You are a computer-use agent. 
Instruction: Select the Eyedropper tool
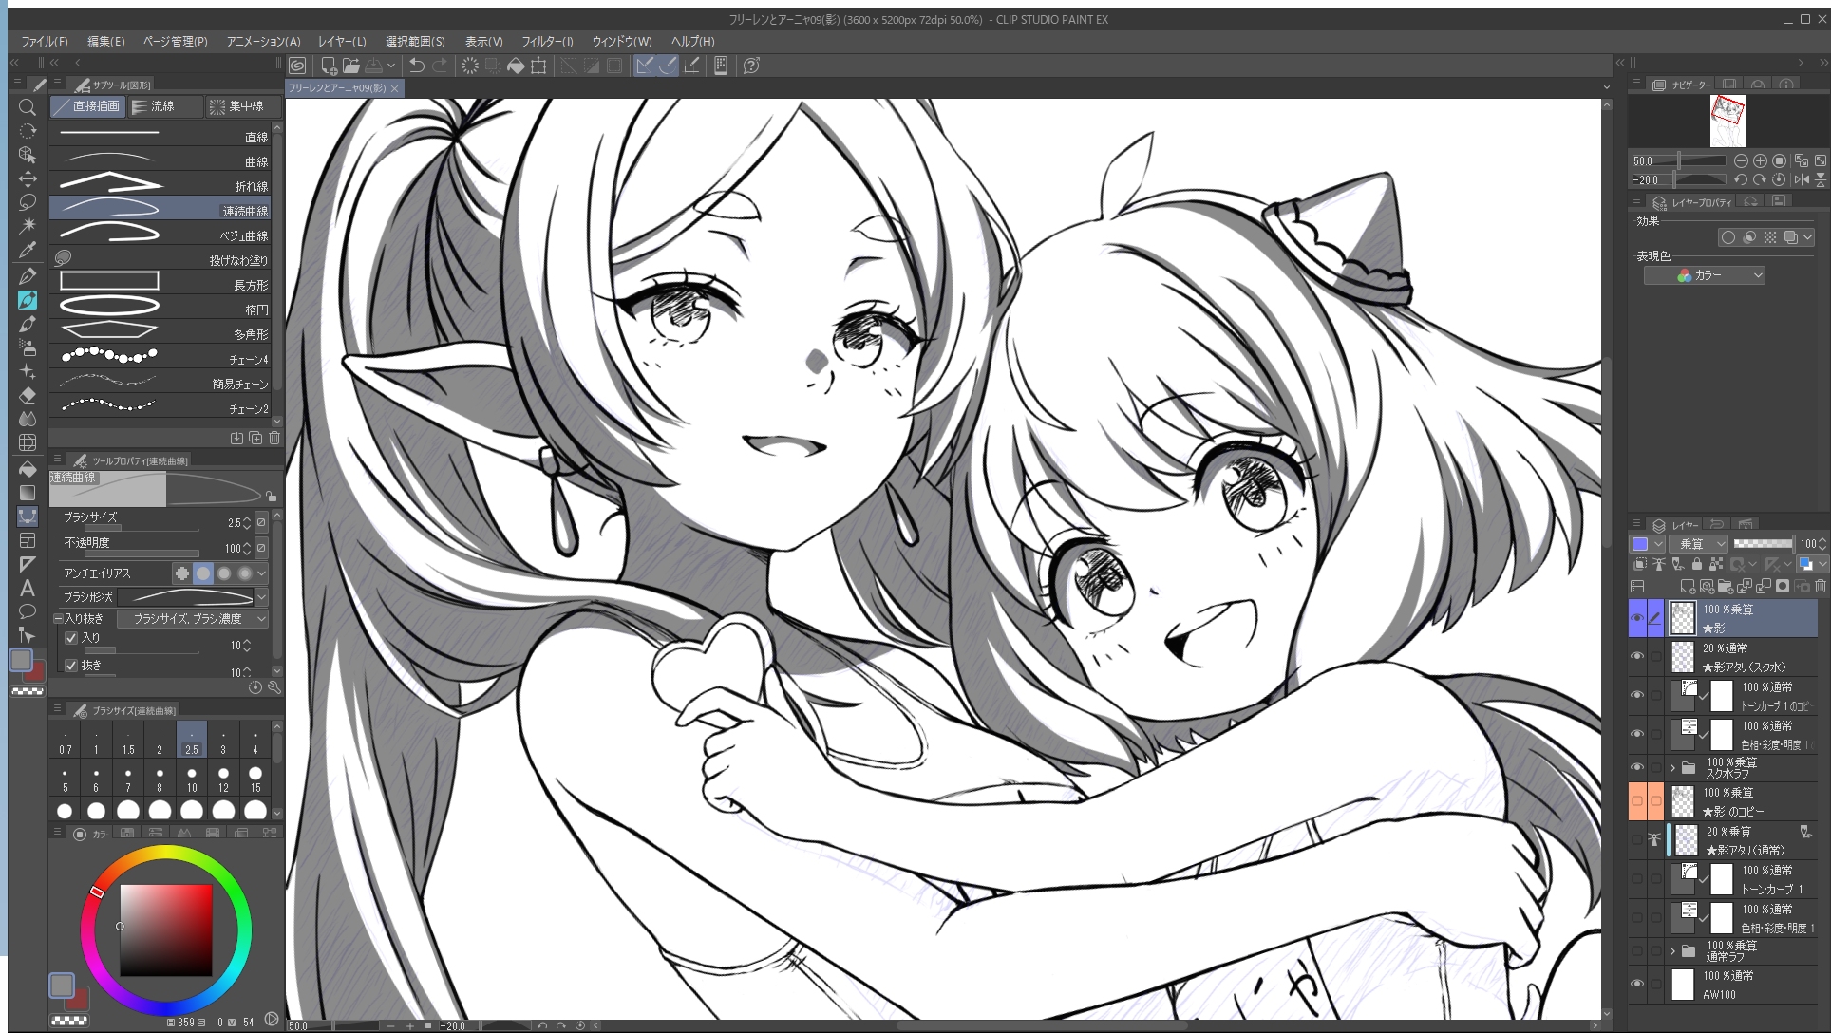coord(28,251)
